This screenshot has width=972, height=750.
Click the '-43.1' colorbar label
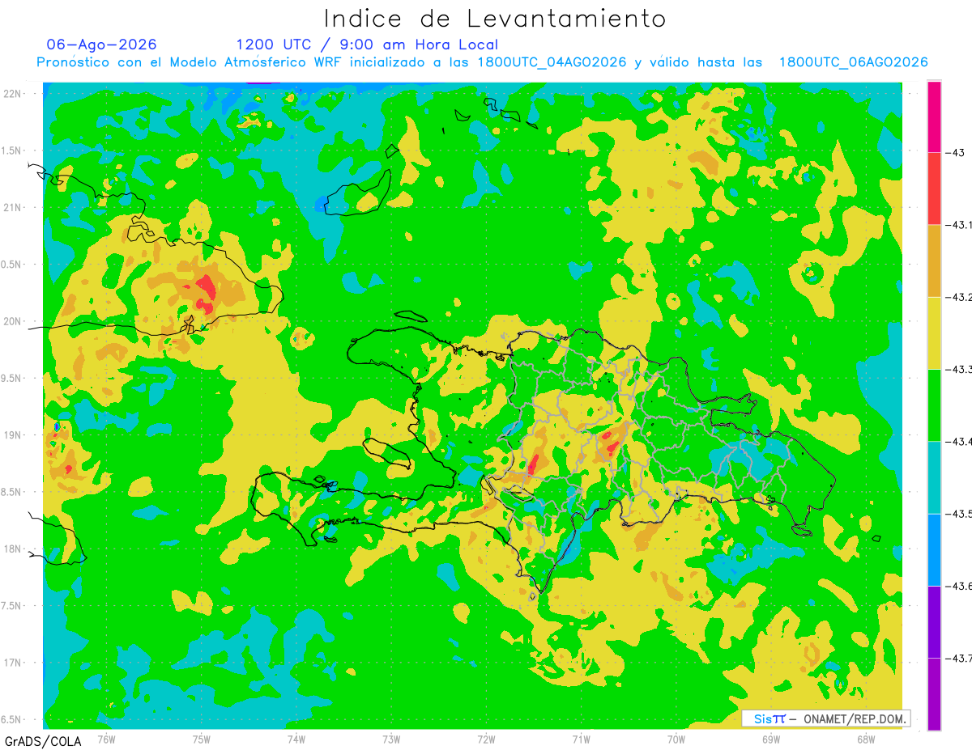point(957,225)
